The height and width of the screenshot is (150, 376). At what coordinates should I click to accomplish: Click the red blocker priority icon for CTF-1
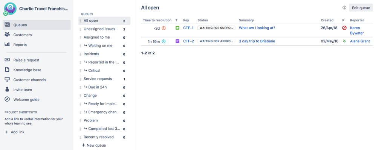click(344, 28)
